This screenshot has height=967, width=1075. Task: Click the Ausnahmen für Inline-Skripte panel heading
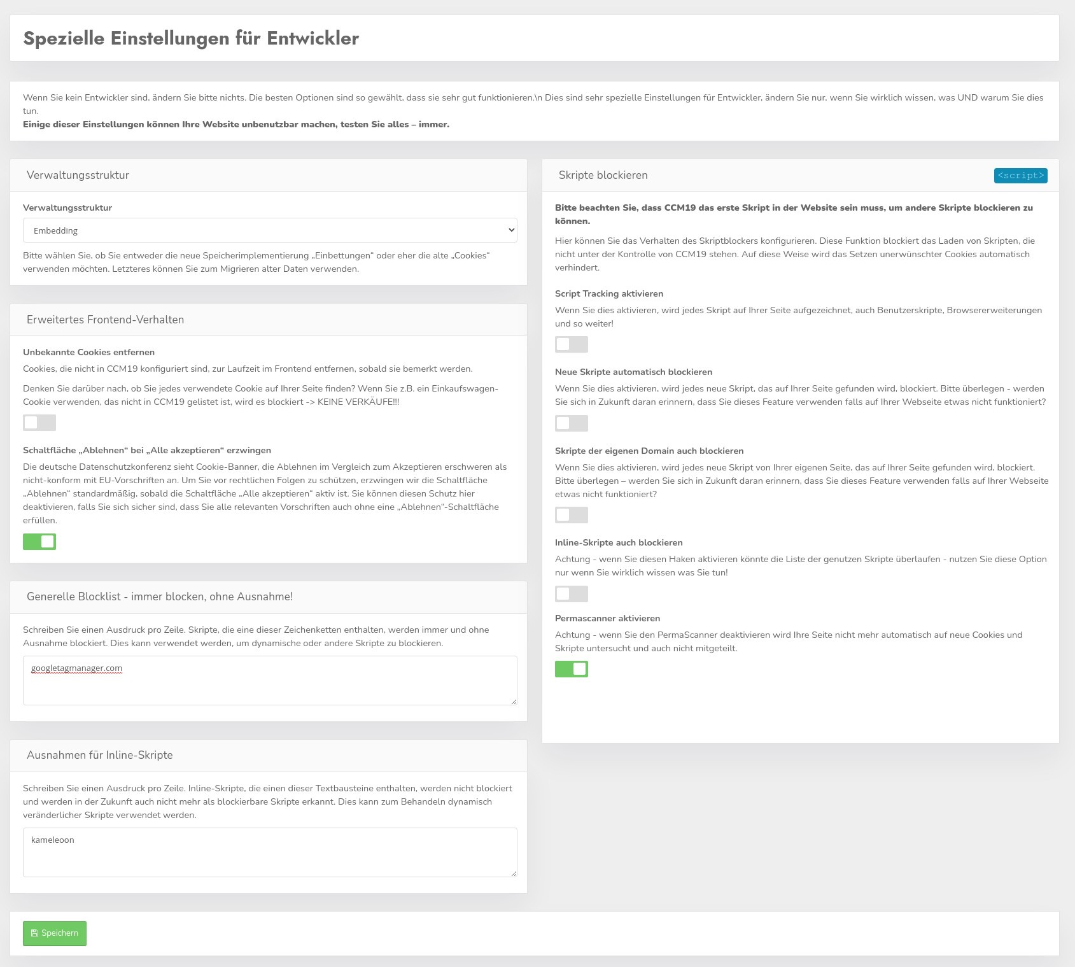100,755
